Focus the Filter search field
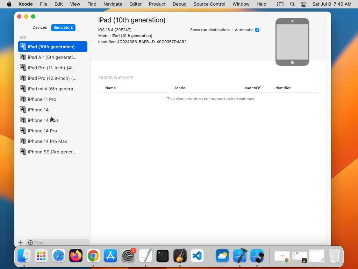Viewport: 358px width, 269px height. pyautogui.click(x=58, y=243)
